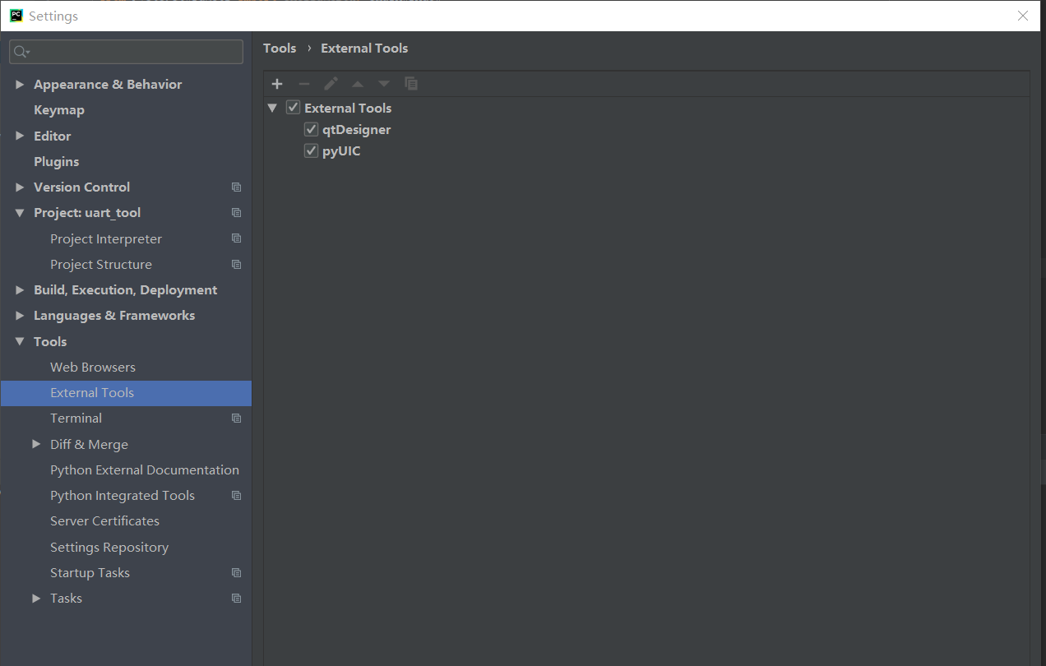Copy selected tool with copy icon
1046x666 pixels.
[x=411, y=84]
